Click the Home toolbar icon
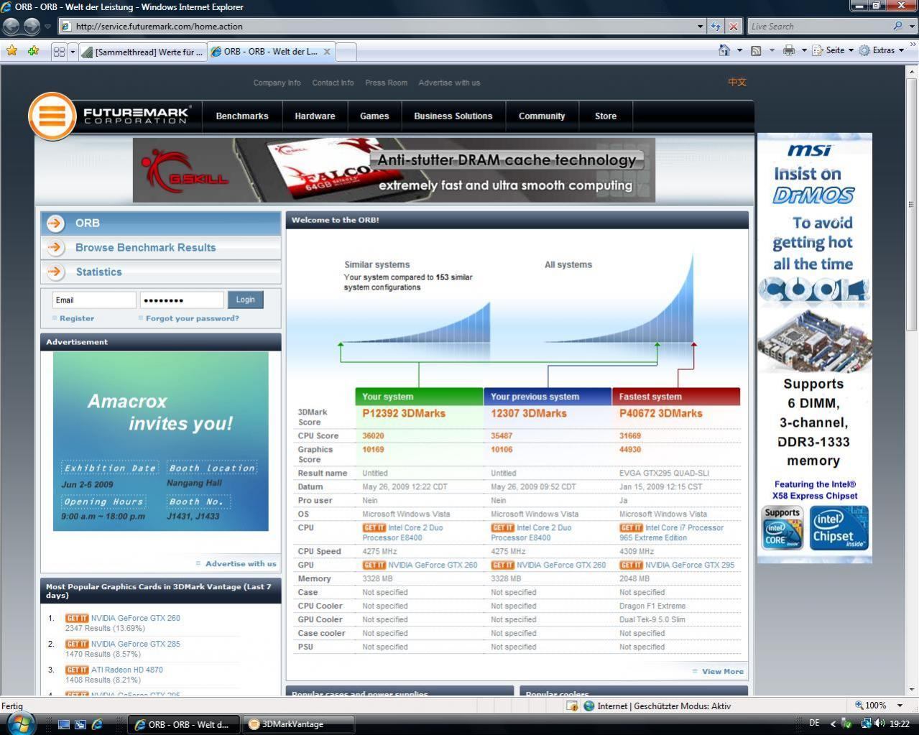 coord(724,50)
